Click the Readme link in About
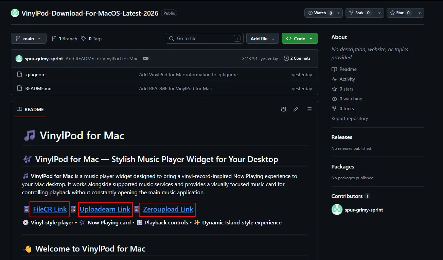The width and height of the screenshot is (443, 260). tap(344, 69)
